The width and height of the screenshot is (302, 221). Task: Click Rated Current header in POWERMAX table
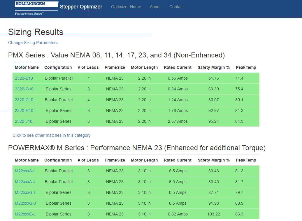tap(178, 160)
